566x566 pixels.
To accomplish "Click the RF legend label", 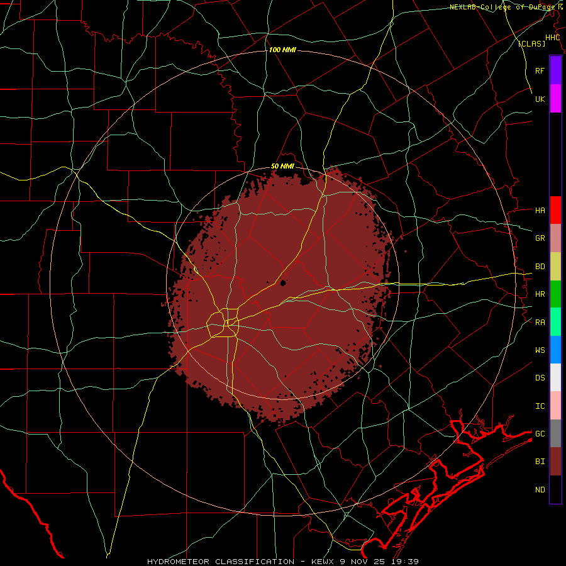I will coord(540,70).
